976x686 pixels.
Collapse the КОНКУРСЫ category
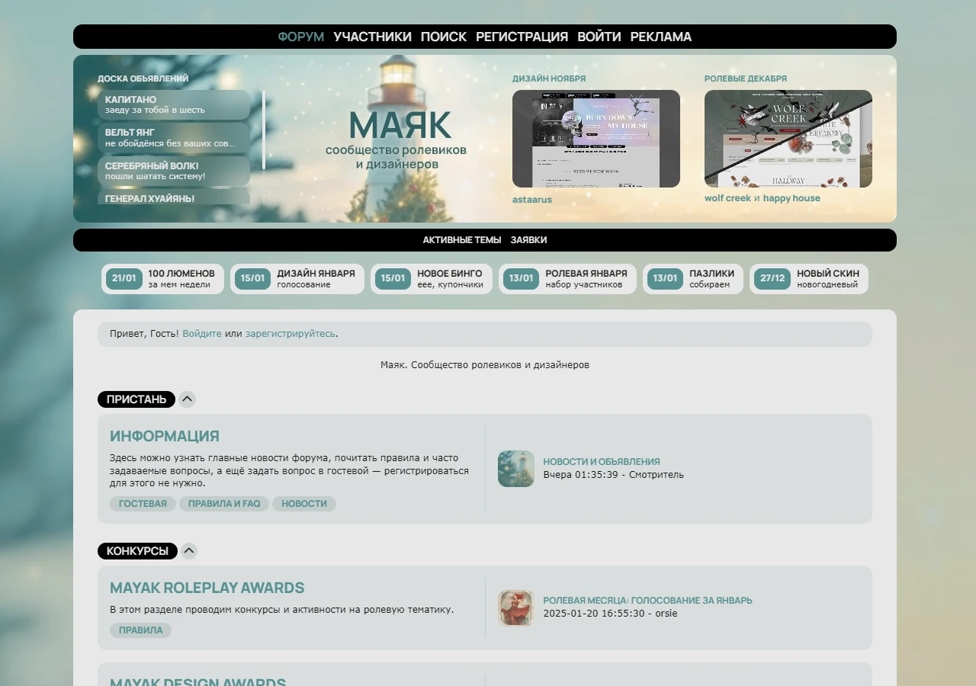click(x=189, y=551)
